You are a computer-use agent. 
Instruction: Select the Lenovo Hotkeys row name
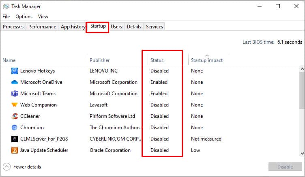[38, 71]
